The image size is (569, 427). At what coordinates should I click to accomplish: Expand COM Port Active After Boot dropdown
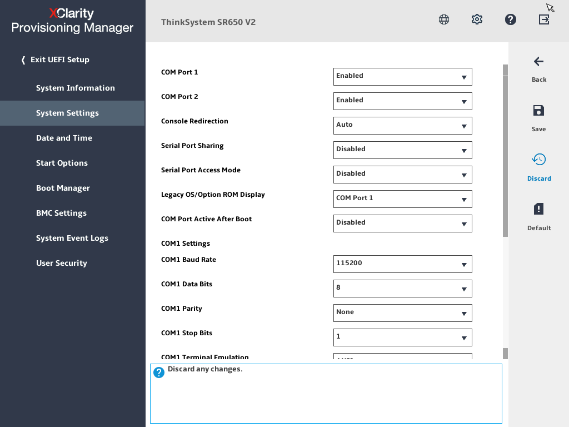tap(402, 224)
